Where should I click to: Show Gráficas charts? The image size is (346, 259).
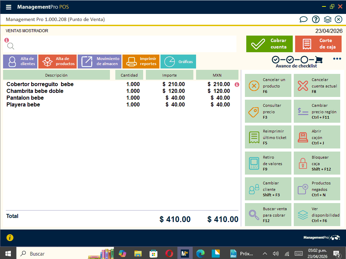(178, 61)
